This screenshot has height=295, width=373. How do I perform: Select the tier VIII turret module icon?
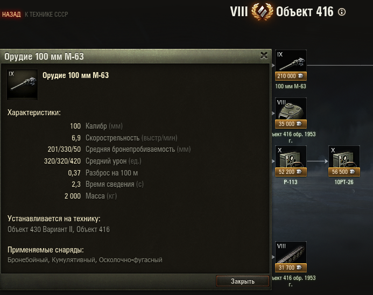[291, 109]
